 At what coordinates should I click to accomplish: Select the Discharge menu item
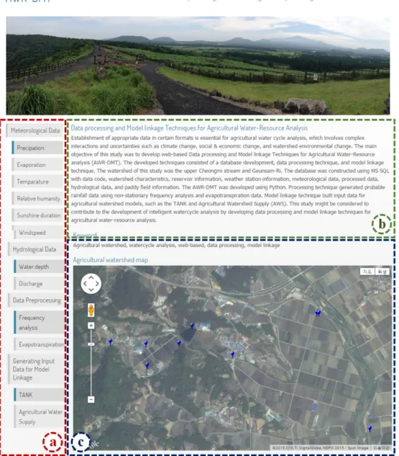coord(39,283)
